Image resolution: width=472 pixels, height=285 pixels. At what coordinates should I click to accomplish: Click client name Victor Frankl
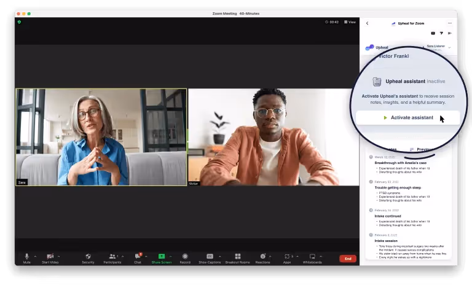pos(393,56)
